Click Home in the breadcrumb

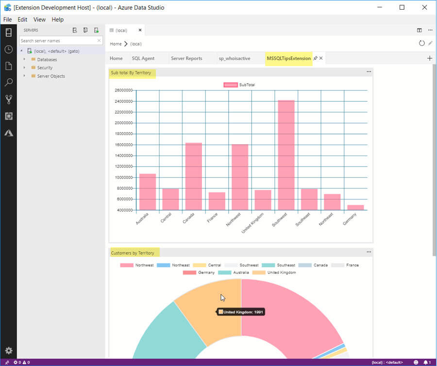(x=116, y=44)
